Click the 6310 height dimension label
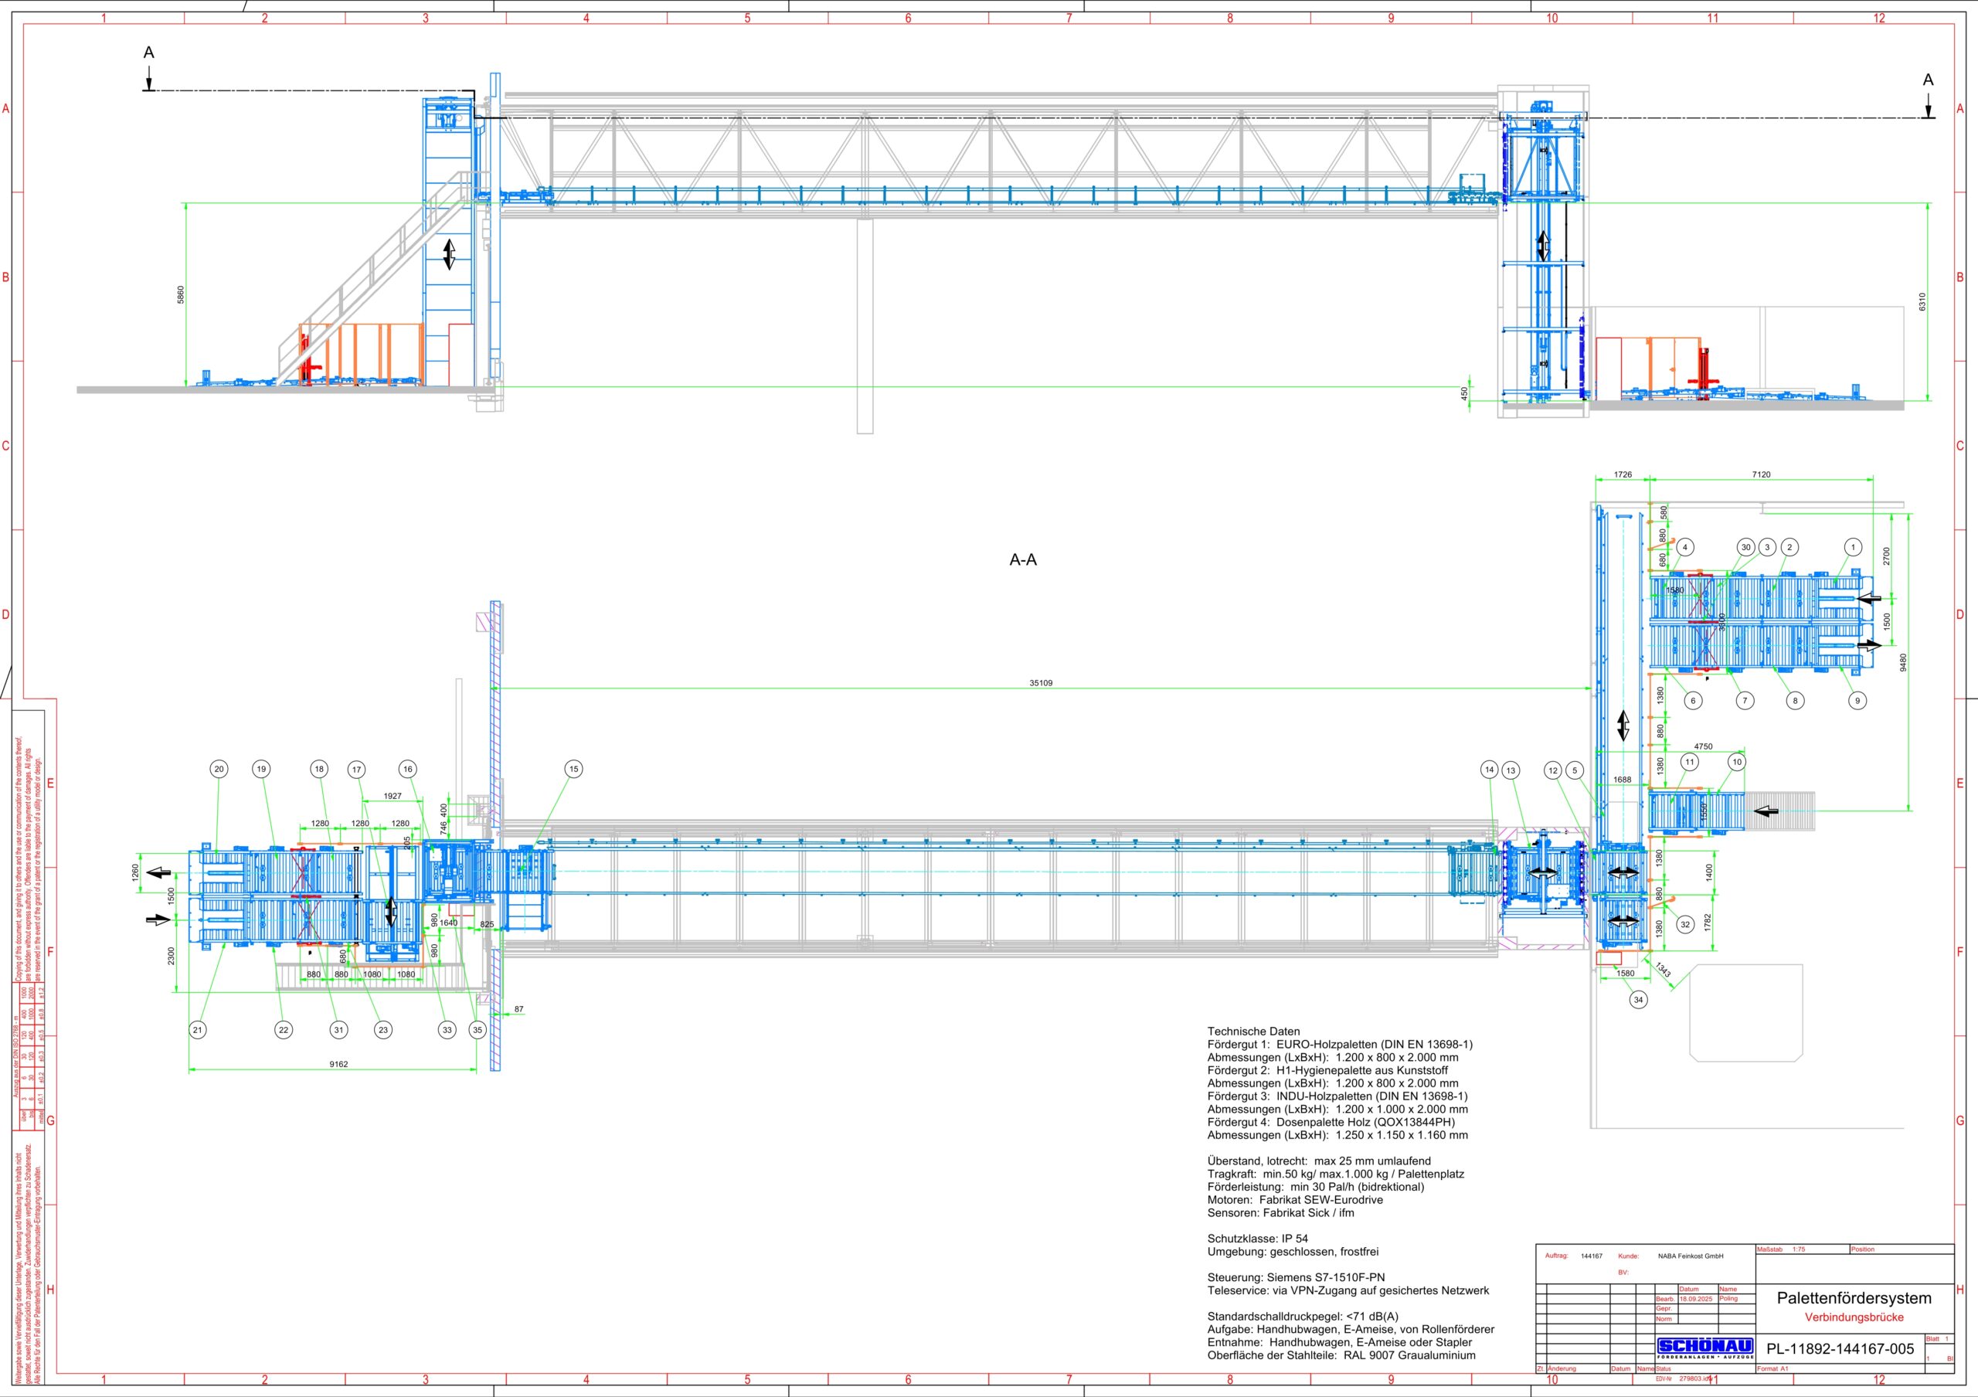The image size is (1978, 1397). 1922,301
